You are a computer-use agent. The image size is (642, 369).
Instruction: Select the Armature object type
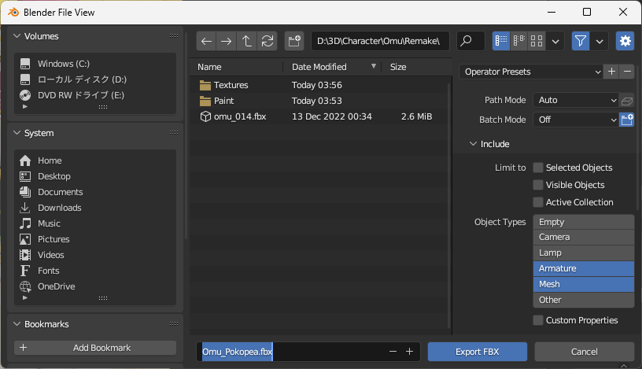pos(583,268)
